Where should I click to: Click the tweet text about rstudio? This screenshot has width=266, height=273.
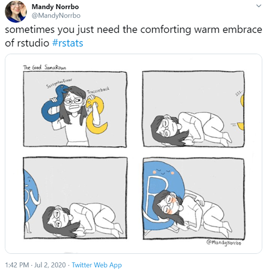coord(134,36)
